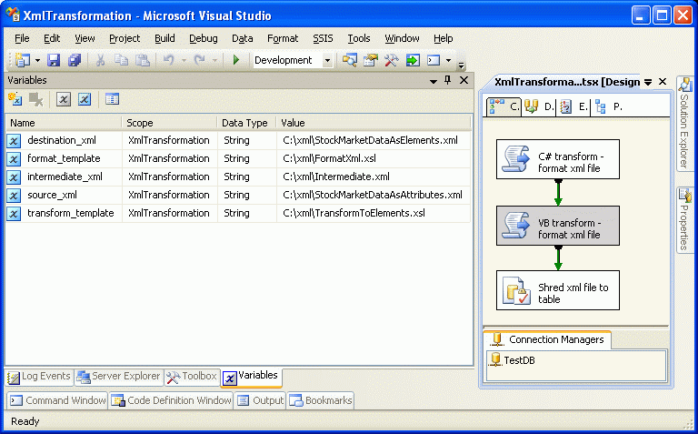Open the active documents dropdown next to the package designer tab
The width and height of the screenshot is (698, 434).
pos(648,83)
